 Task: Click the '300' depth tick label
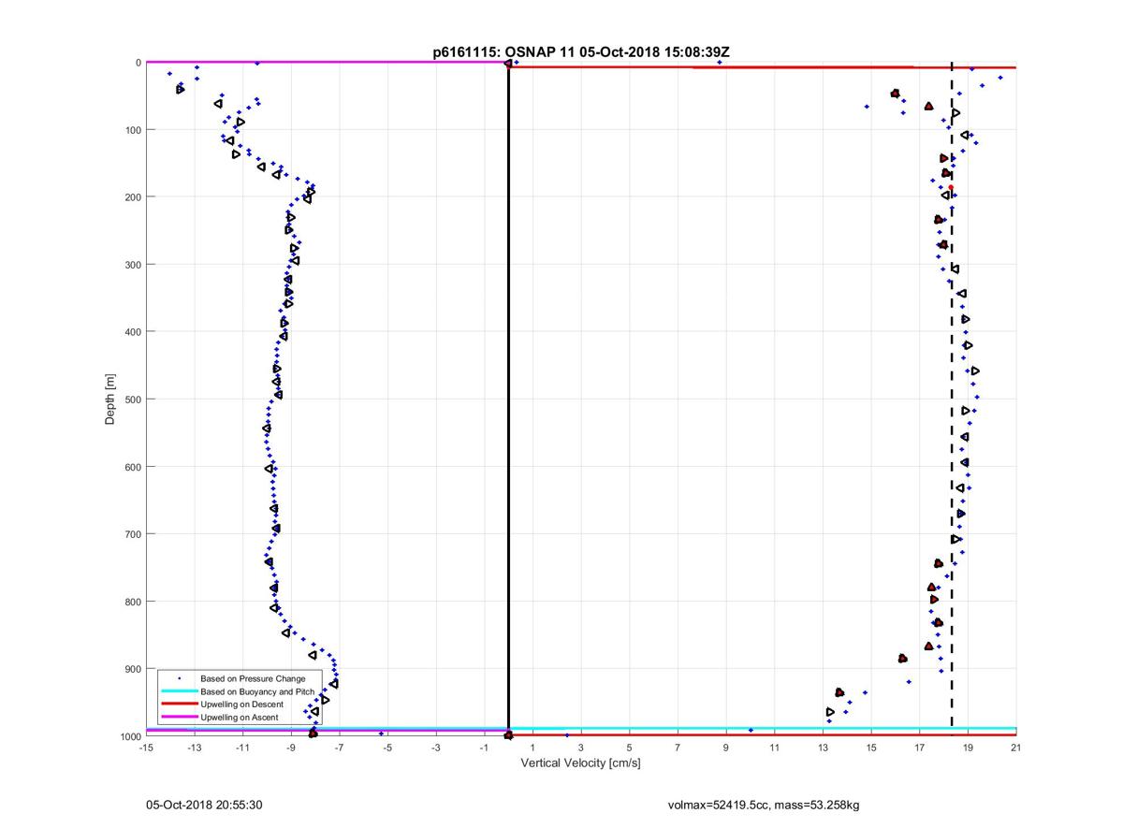132,265
